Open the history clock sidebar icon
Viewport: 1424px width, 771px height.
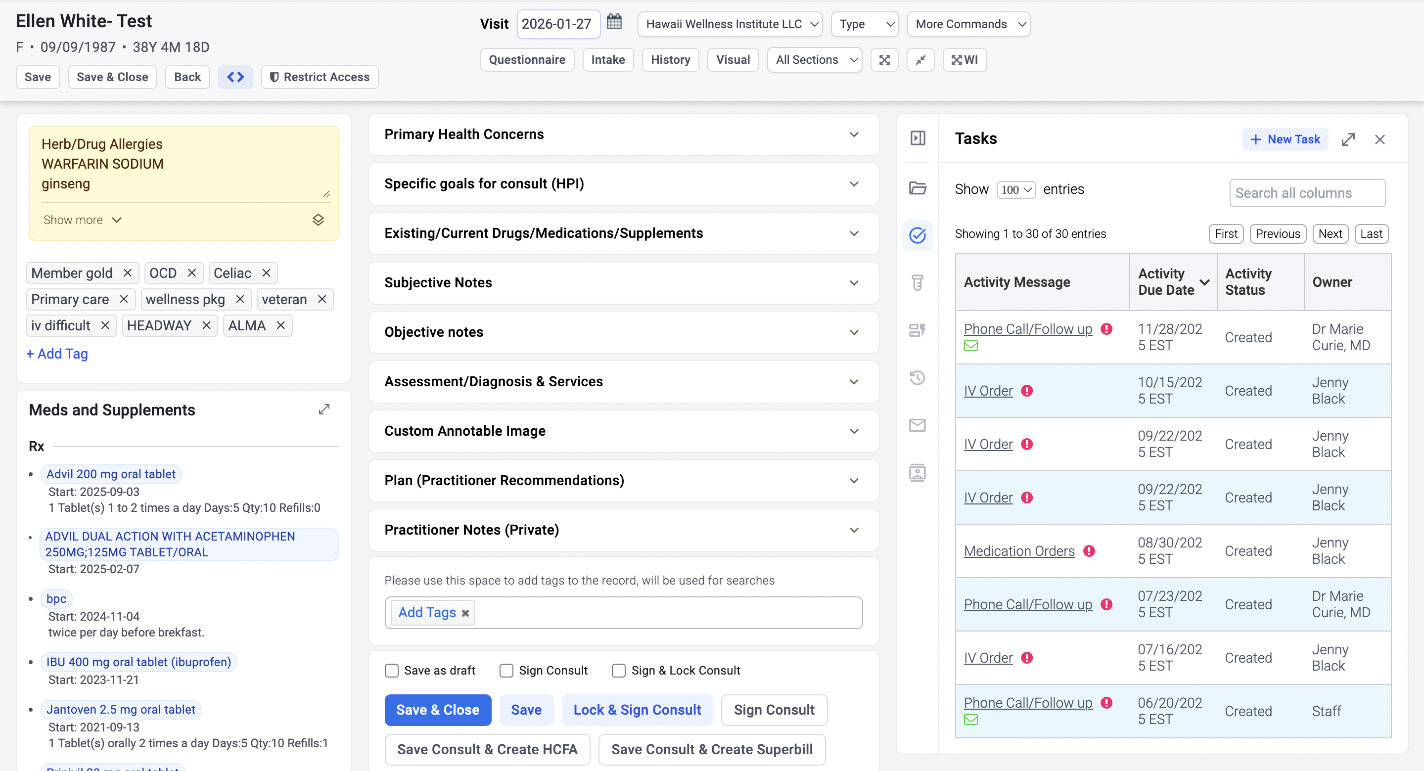point(917,378)
